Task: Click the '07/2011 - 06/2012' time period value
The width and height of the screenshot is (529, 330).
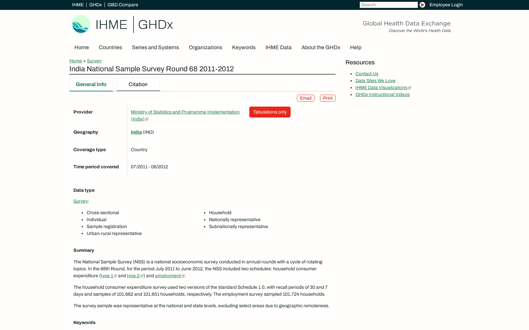Action: pyautogui.click(x=149, y=167)
